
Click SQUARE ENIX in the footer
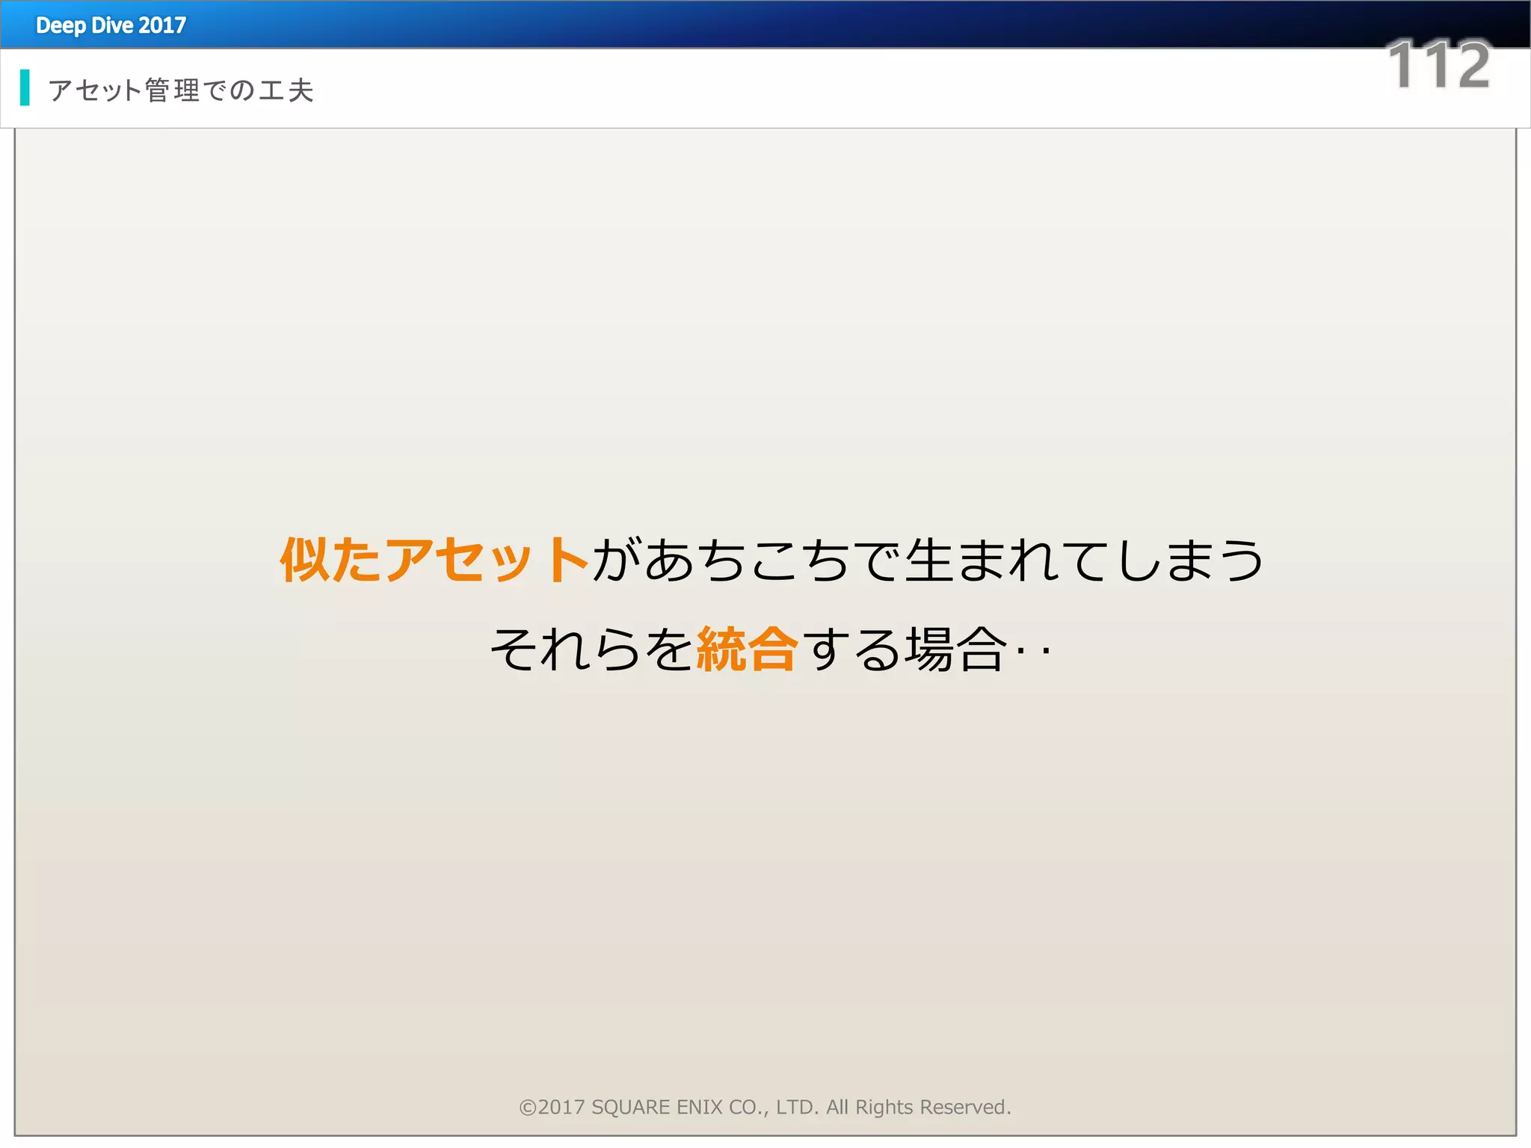[x=656, y=1107]
